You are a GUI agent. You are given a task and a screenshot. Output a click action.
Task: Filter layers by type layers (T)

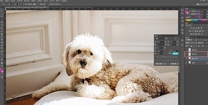tap(200, 40)
